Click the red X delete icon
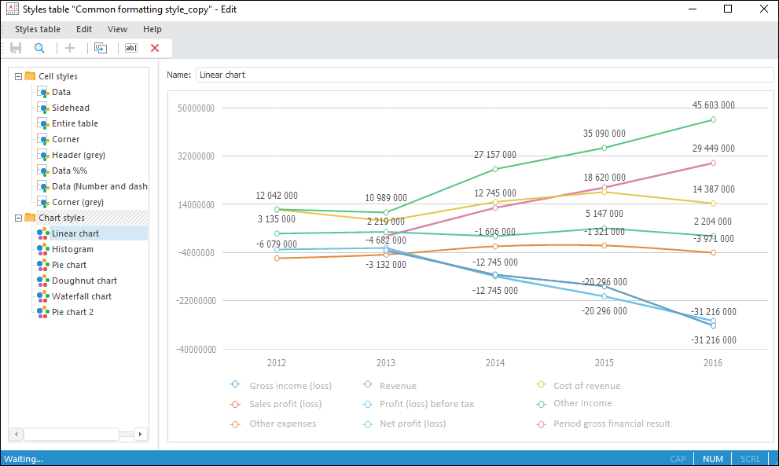This screenshot has height=466, width=779. tap(155, 48)
